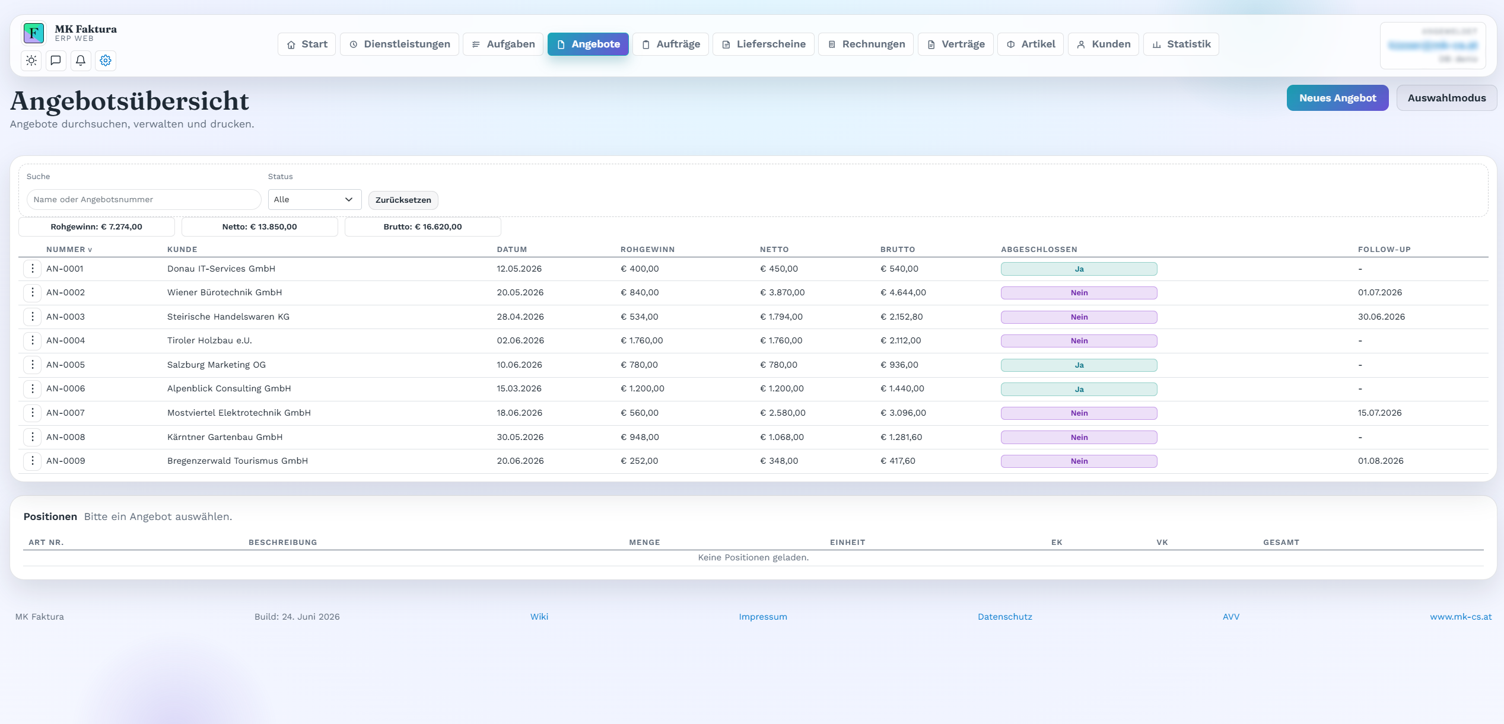Image resolution: width=1504 pixels, height=724 pixels.
Task: Click the Follow-up column header
Action: coord(1384,250)
